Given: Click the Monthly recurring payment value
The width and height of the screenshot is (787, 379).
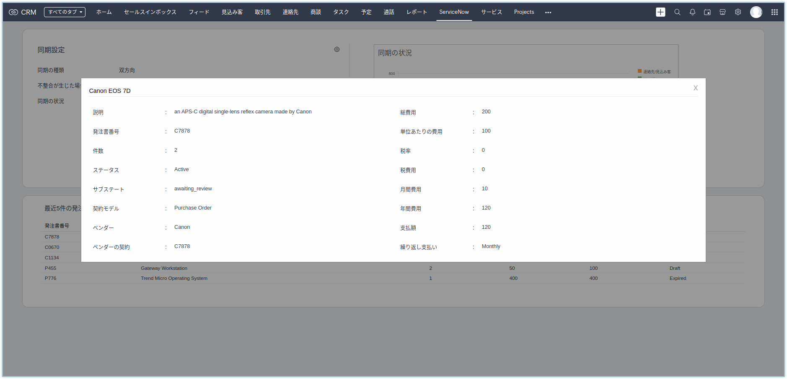Looking at the screenshot, I should [491, 246].
